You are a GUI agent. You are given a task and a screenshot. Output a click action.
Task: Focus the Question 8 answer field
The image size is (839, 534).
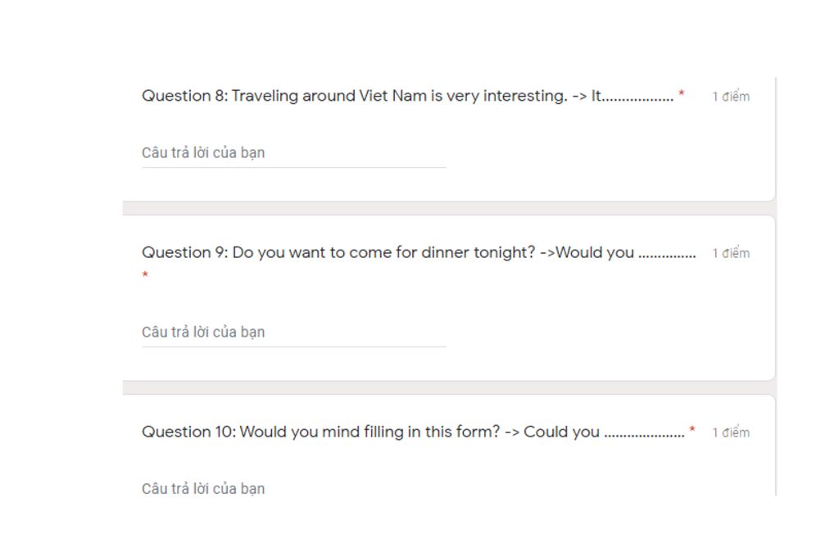(293, 153)
